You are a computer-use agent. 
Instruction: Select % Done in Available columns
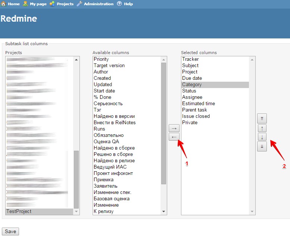(127, 97)
